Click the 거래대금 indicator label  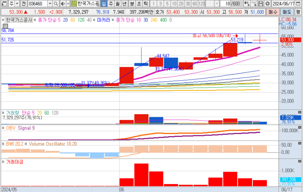[15, 162]
